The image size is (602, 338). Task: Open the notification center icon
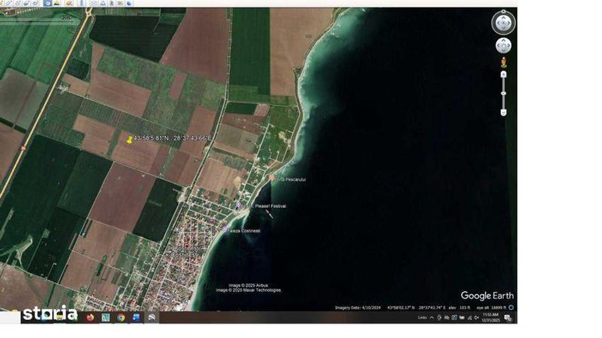pos(508,318)
